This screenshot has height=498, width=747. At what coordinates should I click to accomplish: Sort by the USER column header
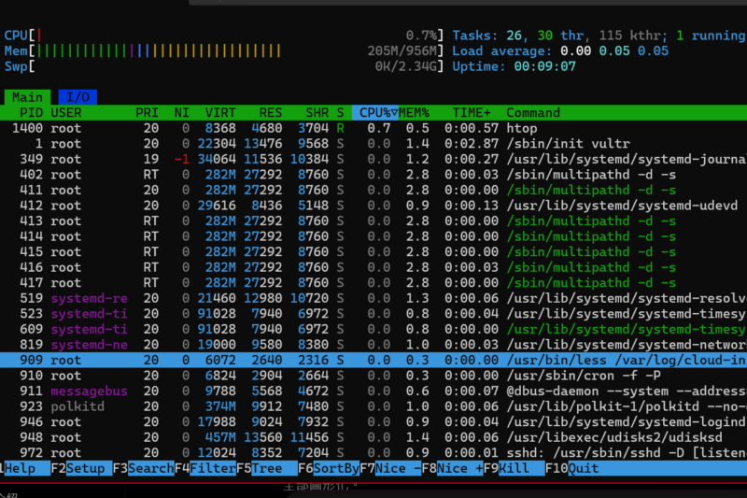pyautogui.click(x=65, y=112)
